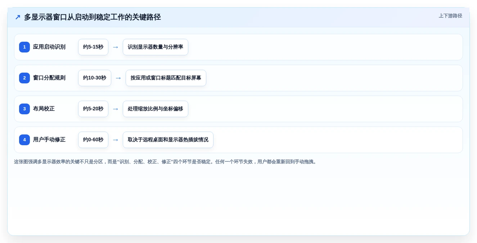477x243 pixels.
Task: Select step number 2 badge
Action: (x=24, y=78)
